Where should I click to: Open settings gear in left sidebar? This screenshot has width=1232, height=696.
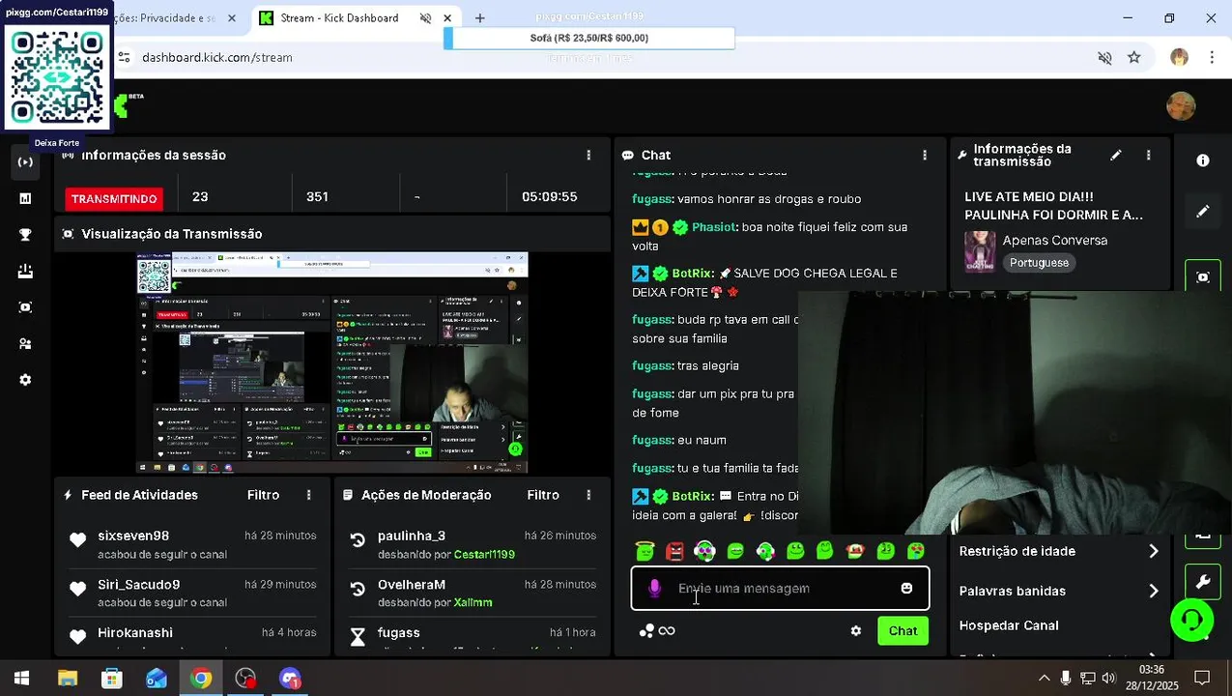[x=25, y=380]
